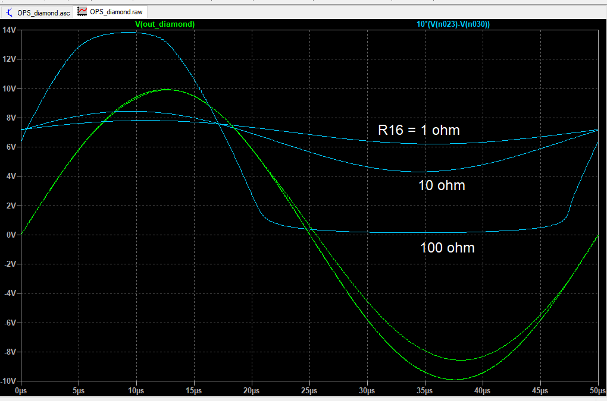Click the 25µs time axis label
Image resolution: width=607 pixels, height=401 pixels.
pos(309,390)
